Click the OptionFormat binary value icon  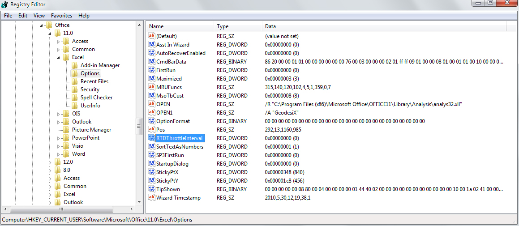[x=152, y=121]
